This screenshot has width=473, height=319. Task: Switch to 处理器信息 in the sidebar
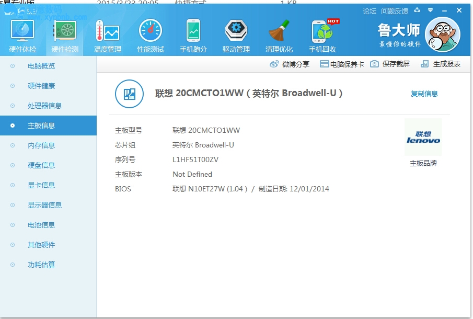pos(44,106)
